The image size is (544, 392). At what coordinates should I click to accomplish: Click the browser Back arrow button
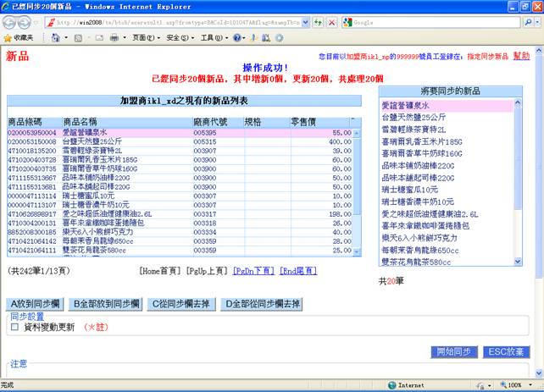click(12, 22)
